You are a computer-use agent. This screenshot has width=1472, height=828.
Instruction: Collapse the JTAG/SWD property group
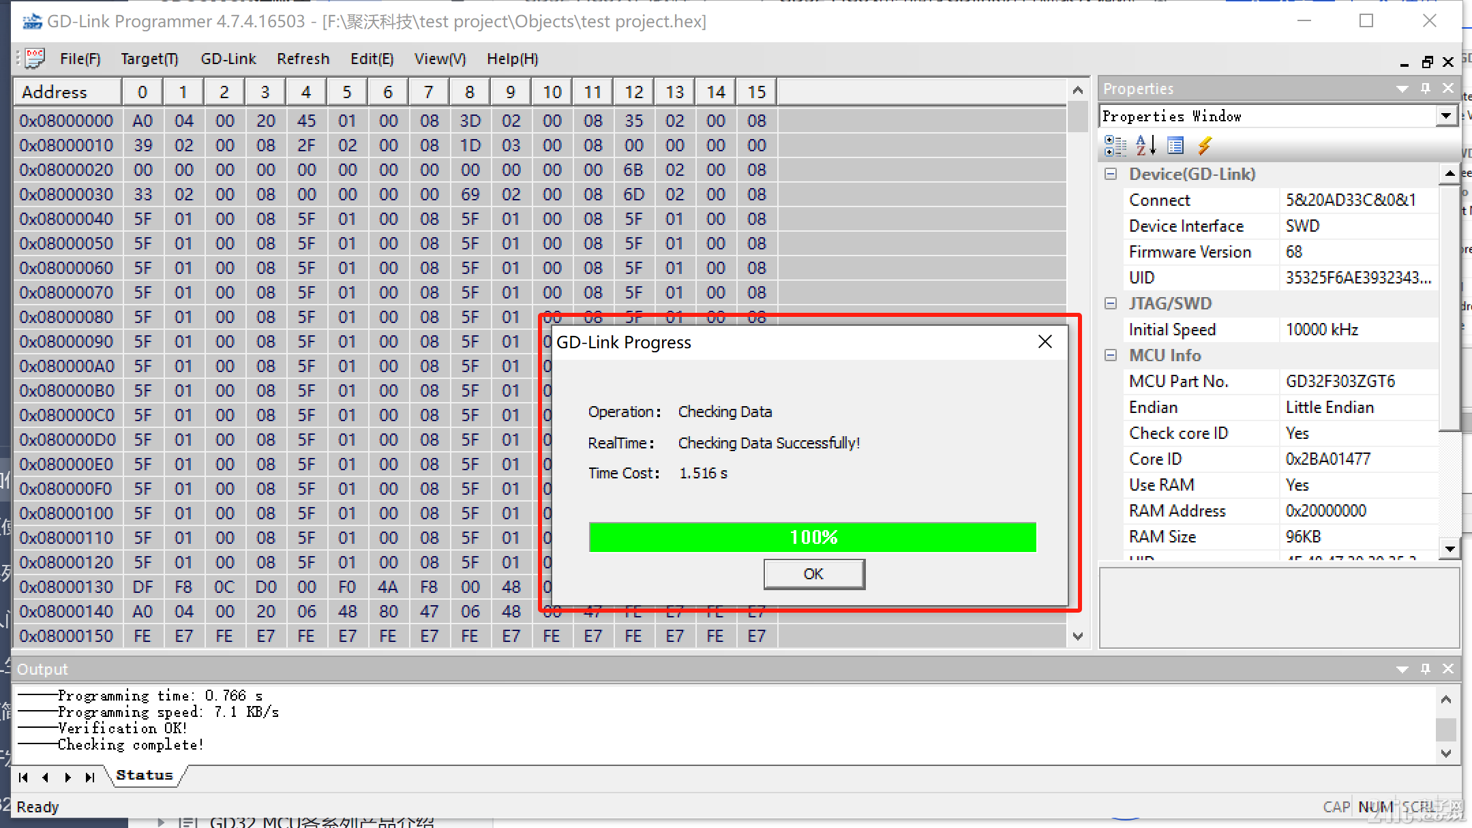tap(1111, 303)
